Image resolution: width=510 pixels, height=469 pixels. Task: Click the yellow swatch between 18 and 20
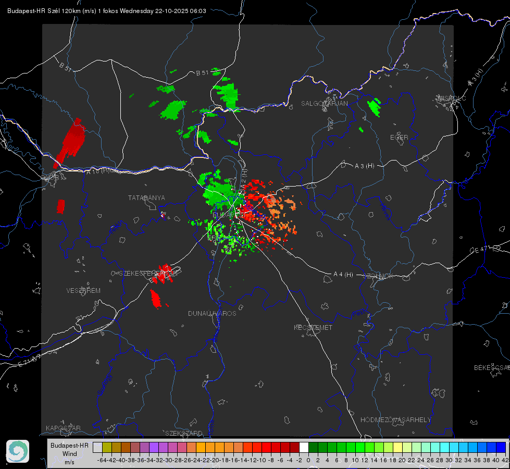tap(397, 447)
